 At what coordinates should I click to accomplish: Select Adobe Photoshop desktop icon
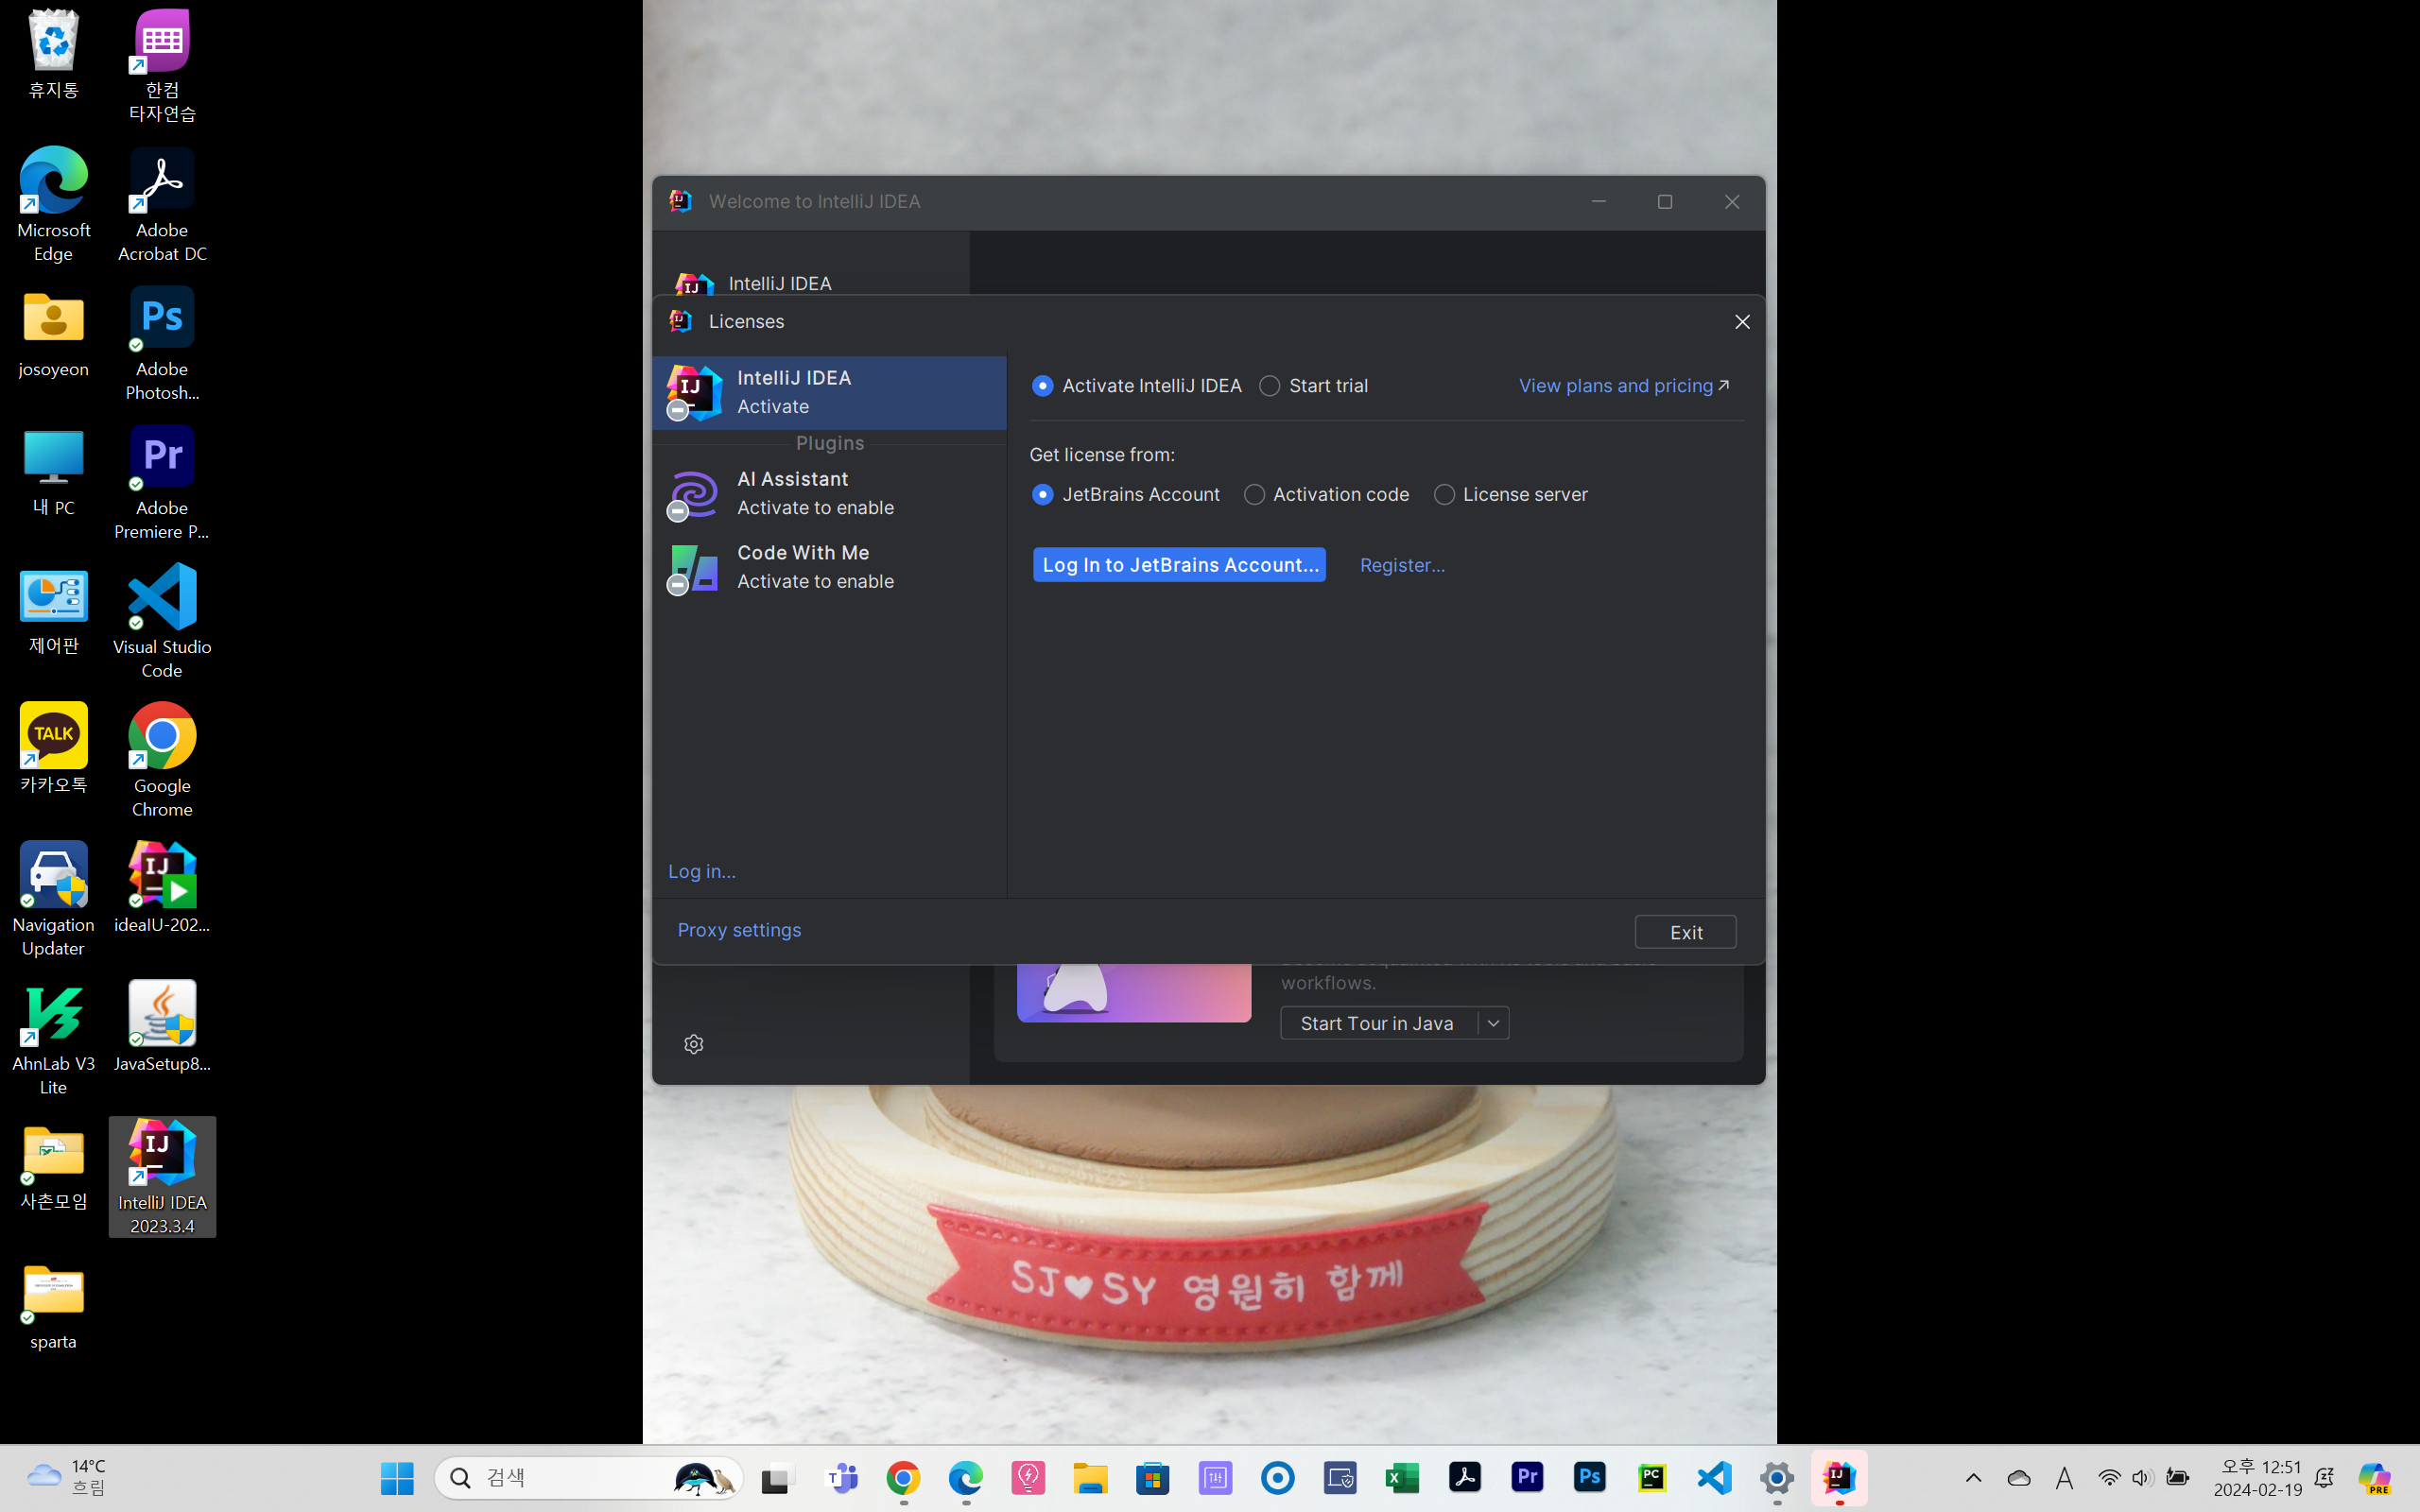[162, 344]
